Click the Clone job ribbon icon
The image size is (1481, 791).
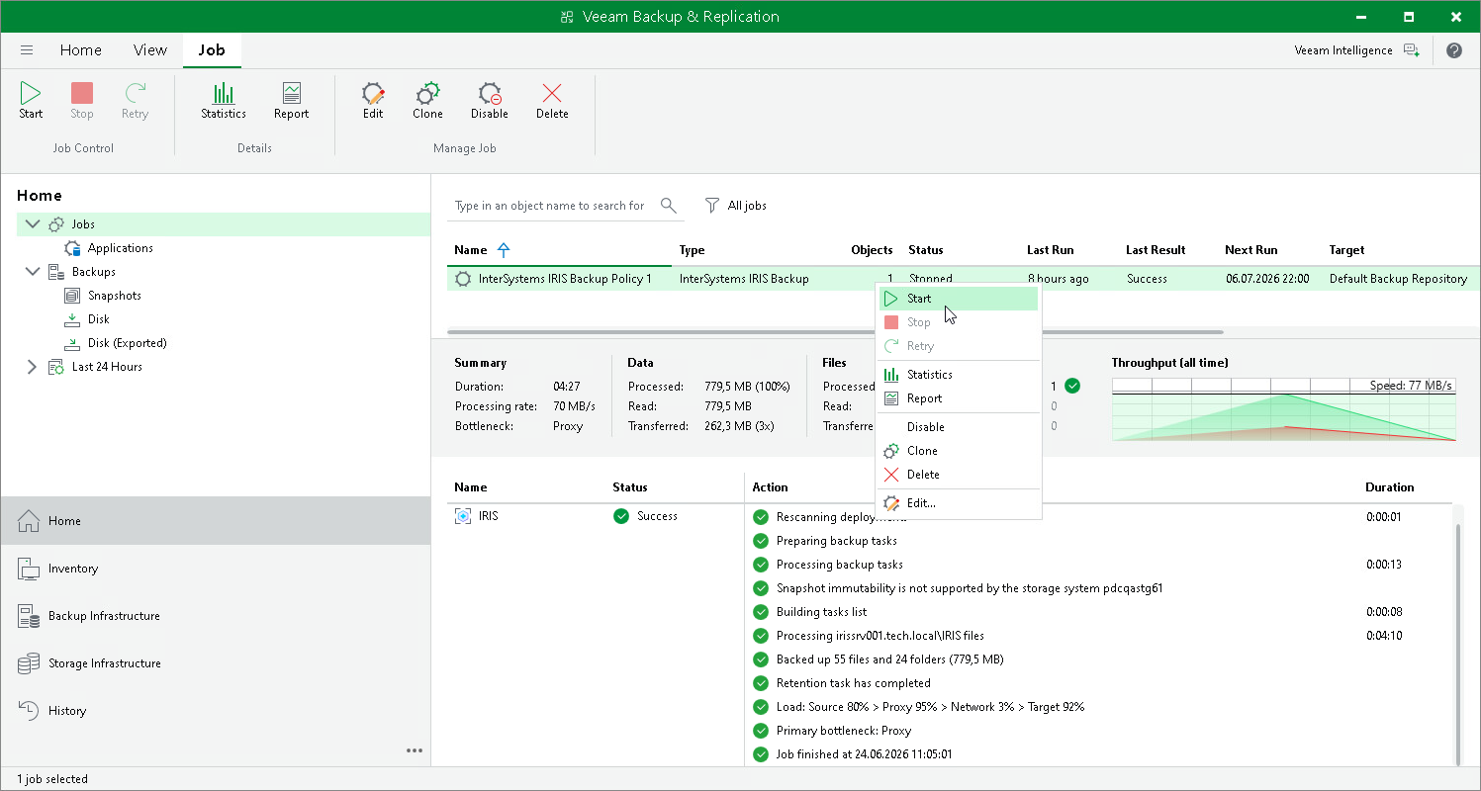click(427, 101)
